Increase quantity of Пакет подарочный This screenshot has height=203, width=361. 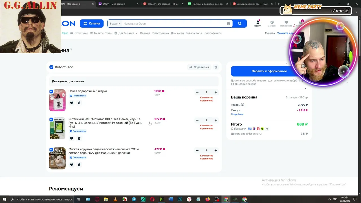click(216, 92)
